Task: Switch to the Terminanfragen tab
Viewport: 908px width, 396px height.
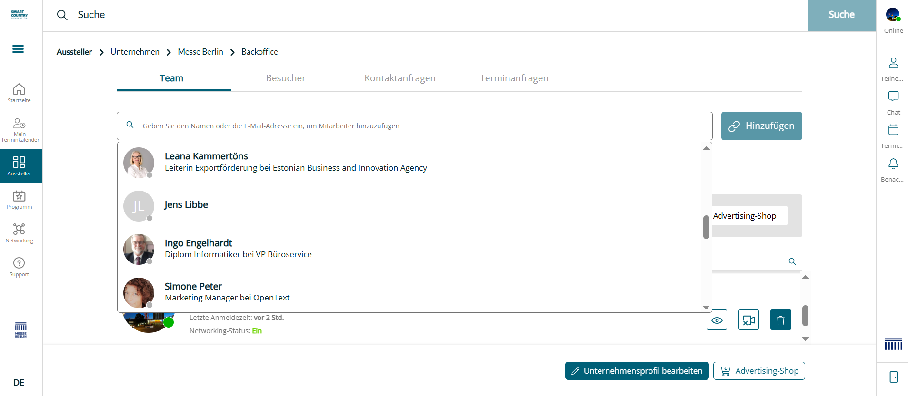Action: click(514, 78)
